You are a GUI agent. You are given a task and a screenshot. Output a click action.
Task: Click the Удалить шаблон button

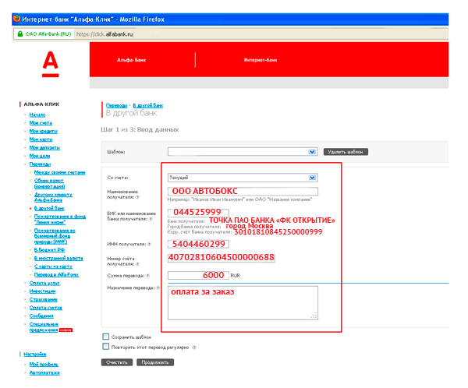tap(346, 152)
